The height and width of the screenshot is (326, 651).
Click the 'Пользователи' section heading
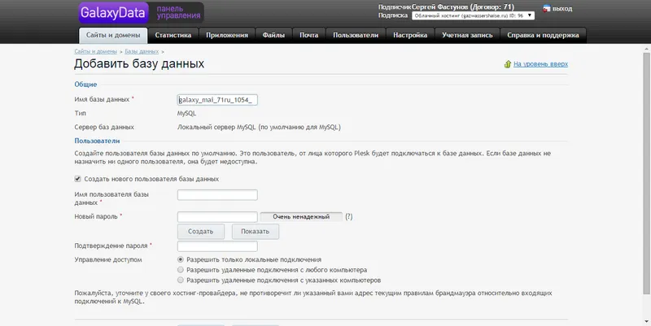click(97, 141)
